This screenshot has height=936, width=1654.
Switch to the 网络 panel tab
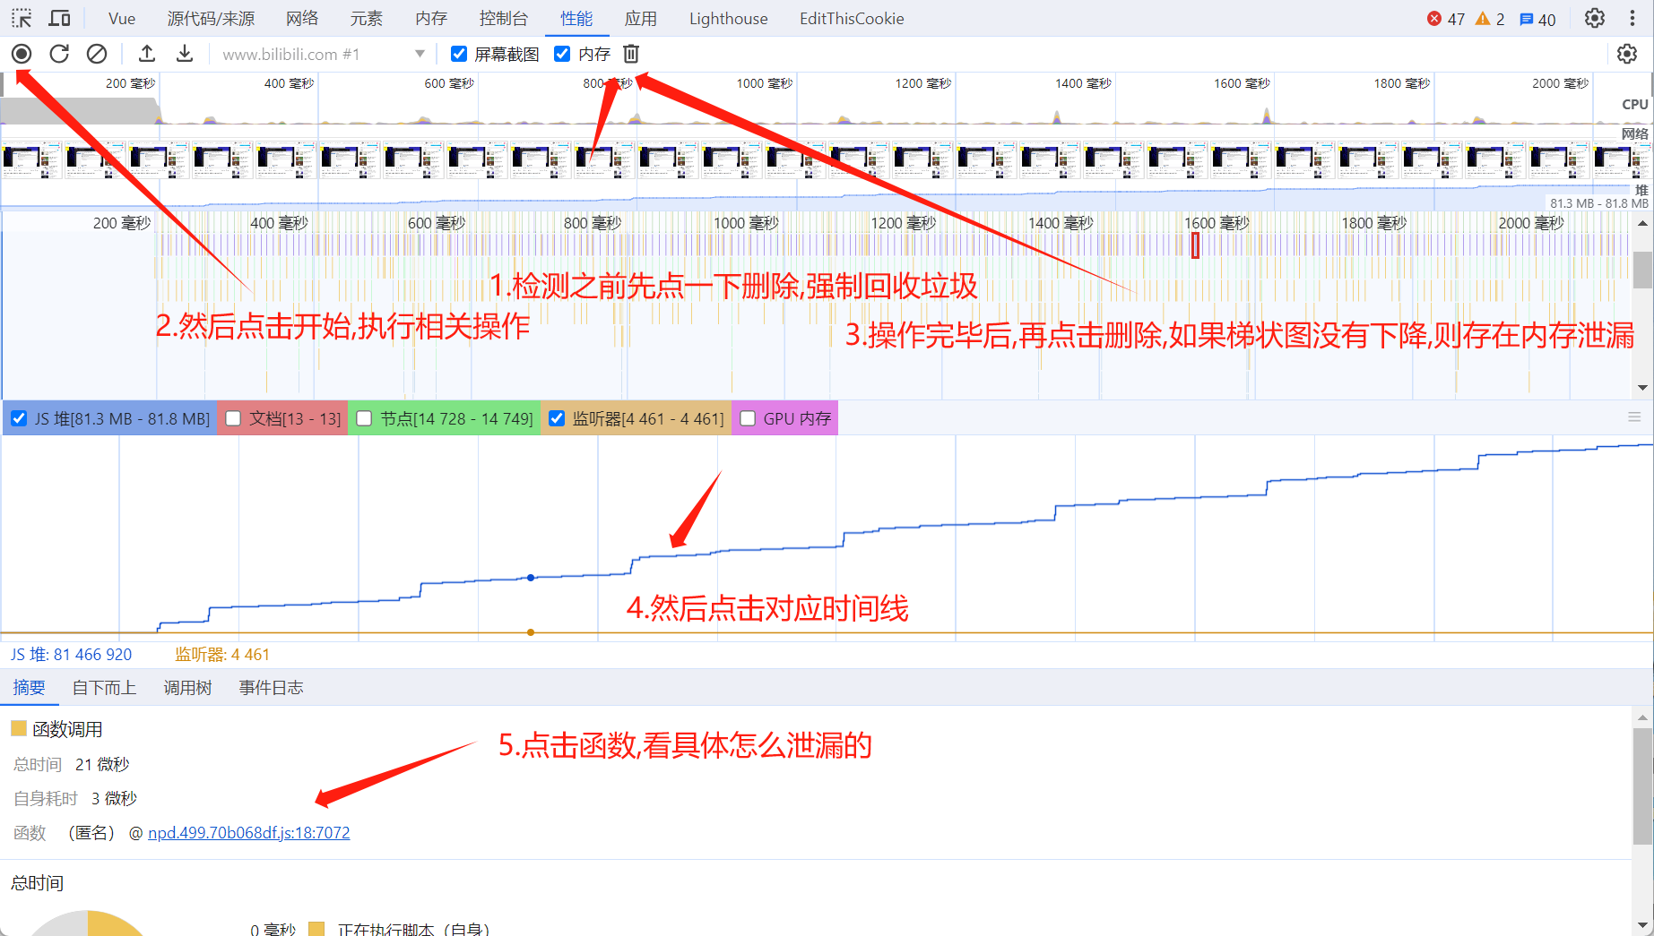pos(302,19)
